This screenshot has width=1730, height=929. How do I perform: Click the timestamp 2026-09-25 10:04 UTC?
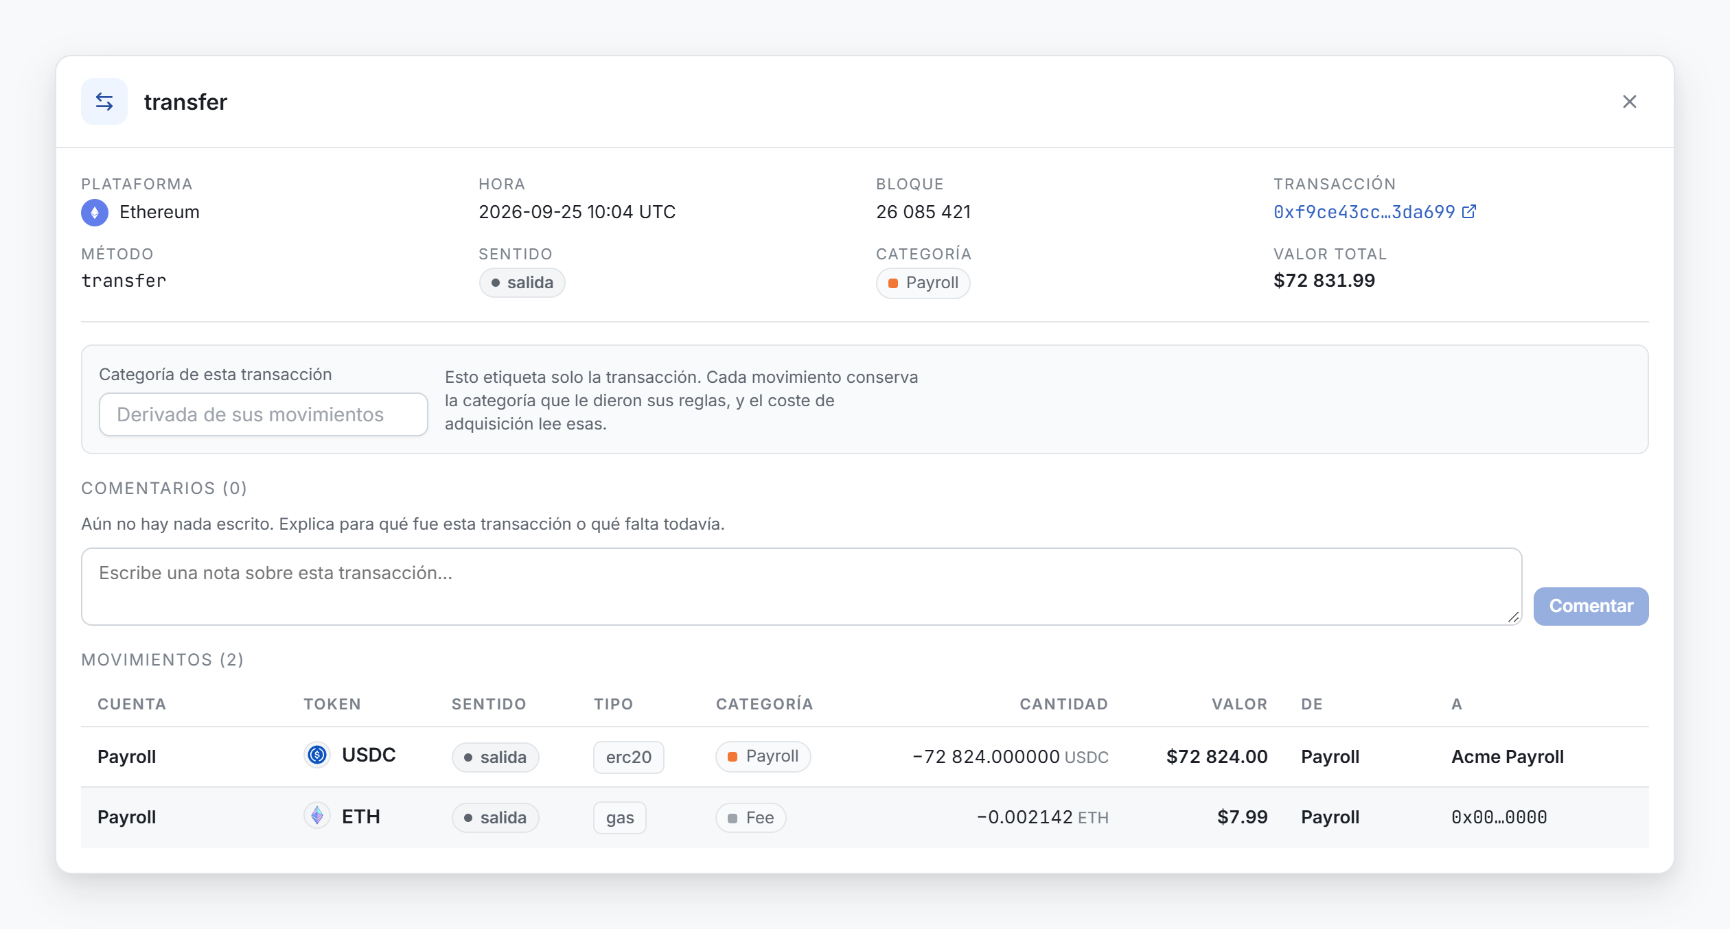click(x=577, y=212)
